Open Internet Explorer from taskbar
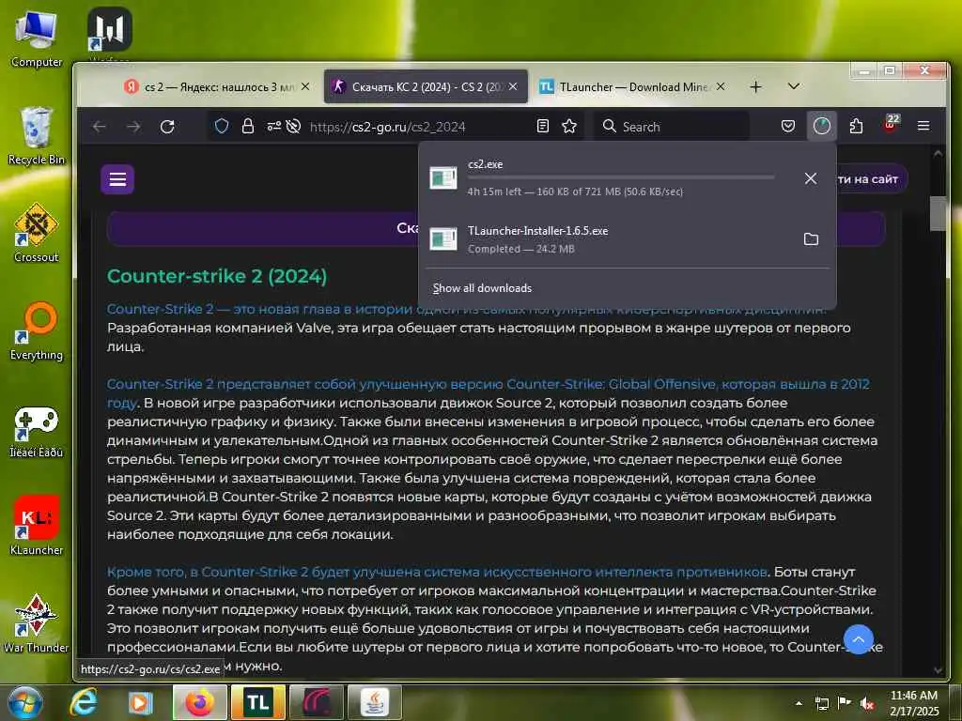Screen dimensions: 962x721 coord(84,702)
